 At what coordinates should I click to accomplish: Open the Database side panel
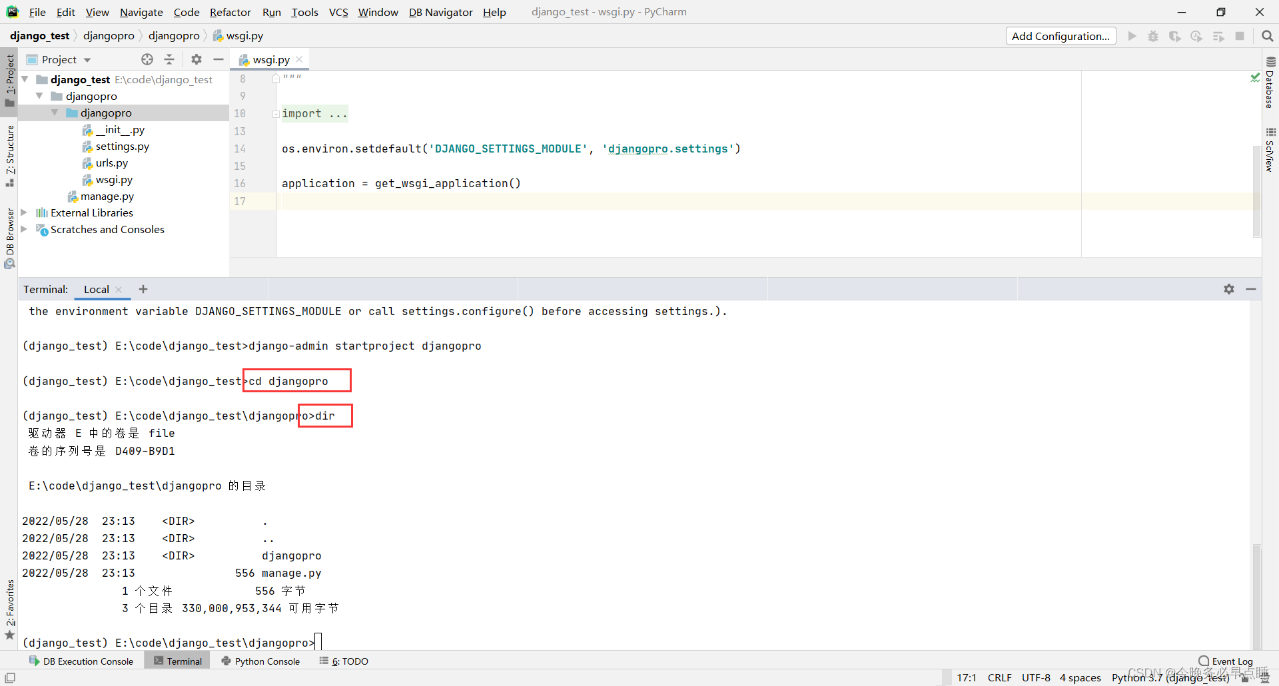1270,83
